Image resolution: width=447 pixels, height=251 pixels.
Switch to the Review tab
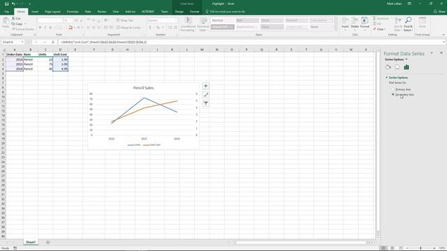click(x=102, y=12)
